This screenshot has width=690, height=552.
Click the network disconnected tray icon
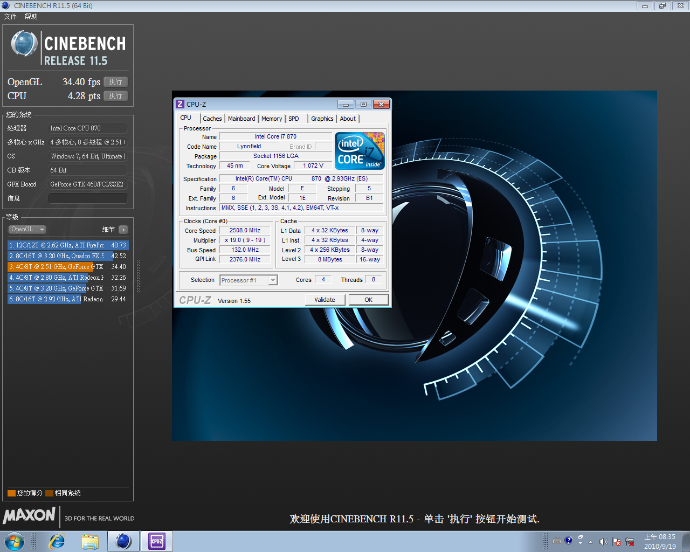pos(629,542)
